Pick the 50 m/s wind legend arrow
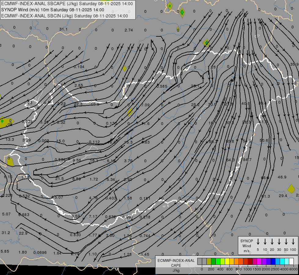 [x=286, y=242]
